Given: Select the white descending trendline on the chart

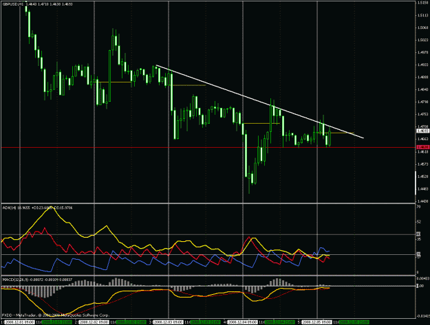Looking at the screenshot, I should click(260, 102).
